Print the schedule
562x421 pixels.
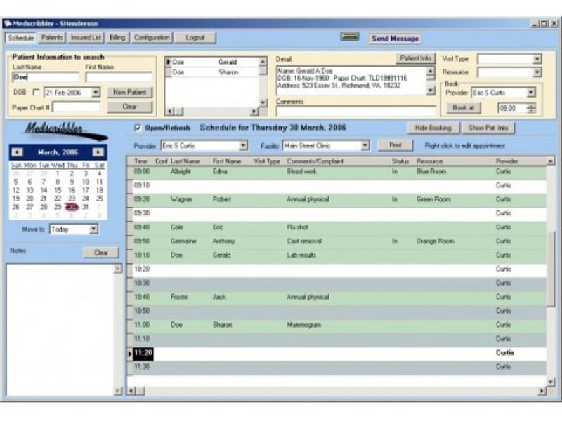396,145
